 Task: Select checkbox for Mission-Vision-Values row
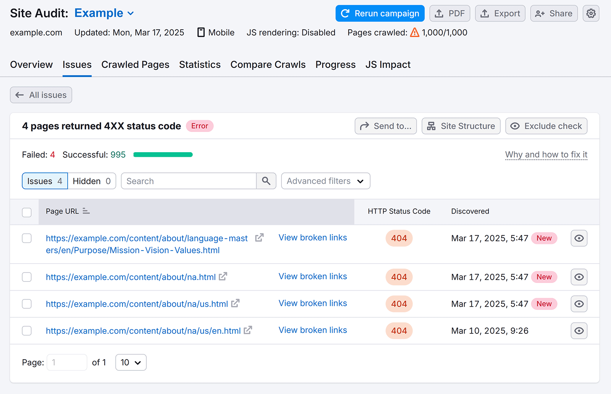[x=27, y=238]
